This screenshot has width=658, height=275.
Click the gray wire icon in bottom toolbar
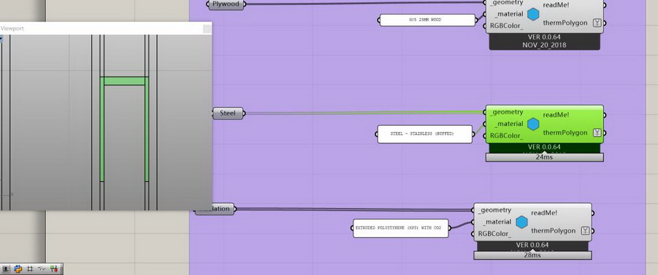(42, 269)
